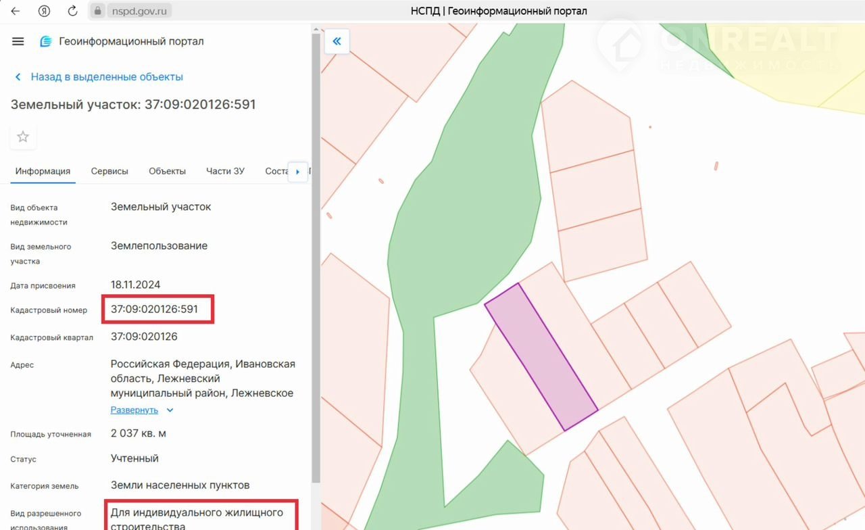
Task: Click the Геоинформационный портал logo
Action: coord(46,41)
